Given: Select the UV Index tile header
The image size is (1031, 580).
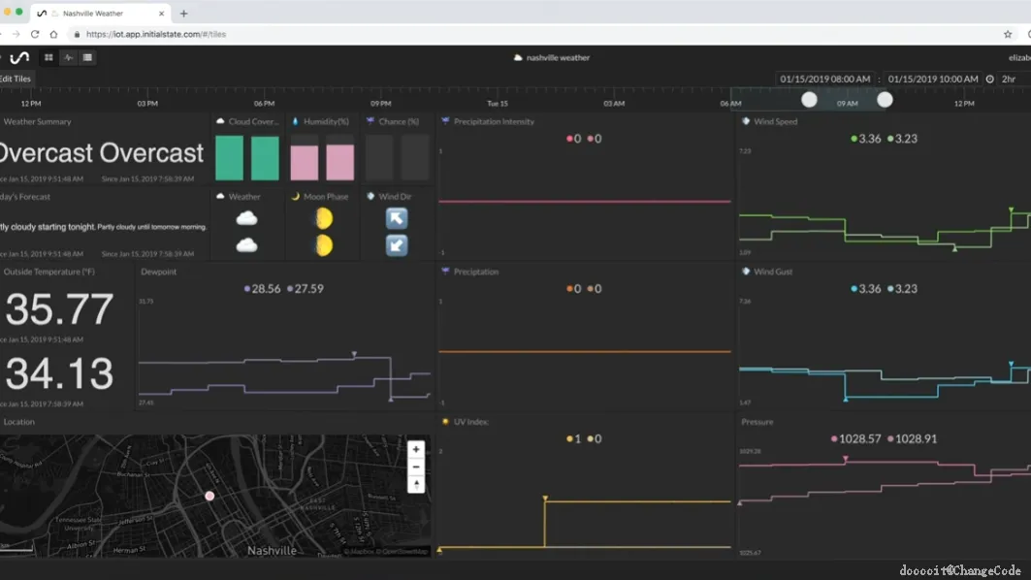Looking at the screenshot, I should coord(470,422).
